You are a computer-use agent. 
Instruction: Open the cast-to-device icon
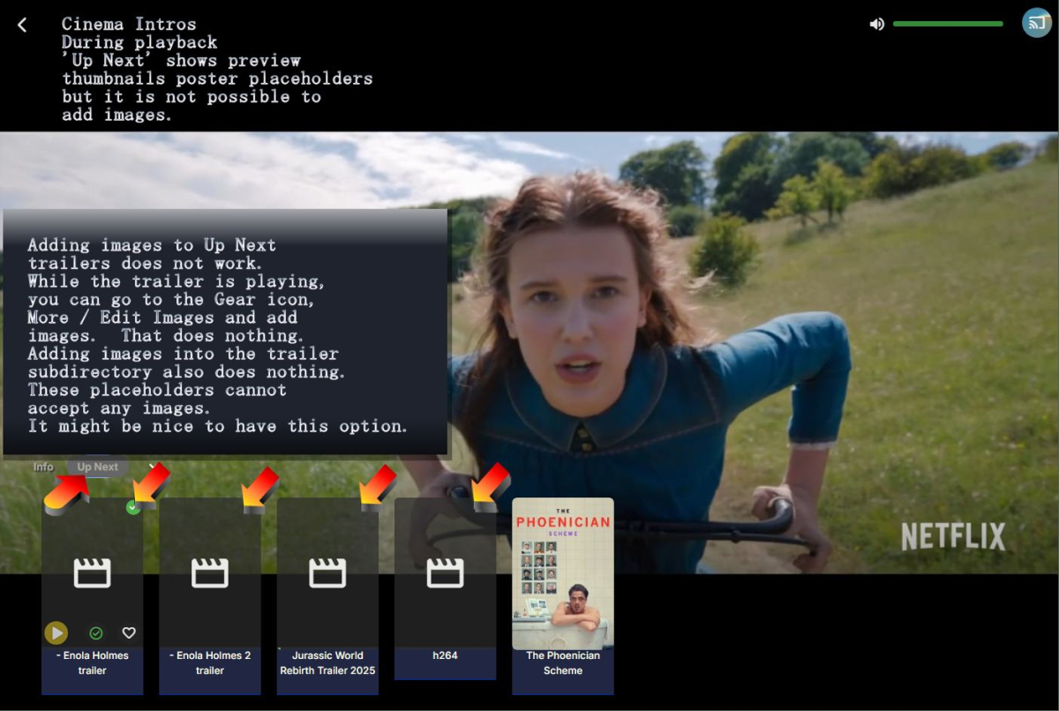click(x=1036, y=23)
